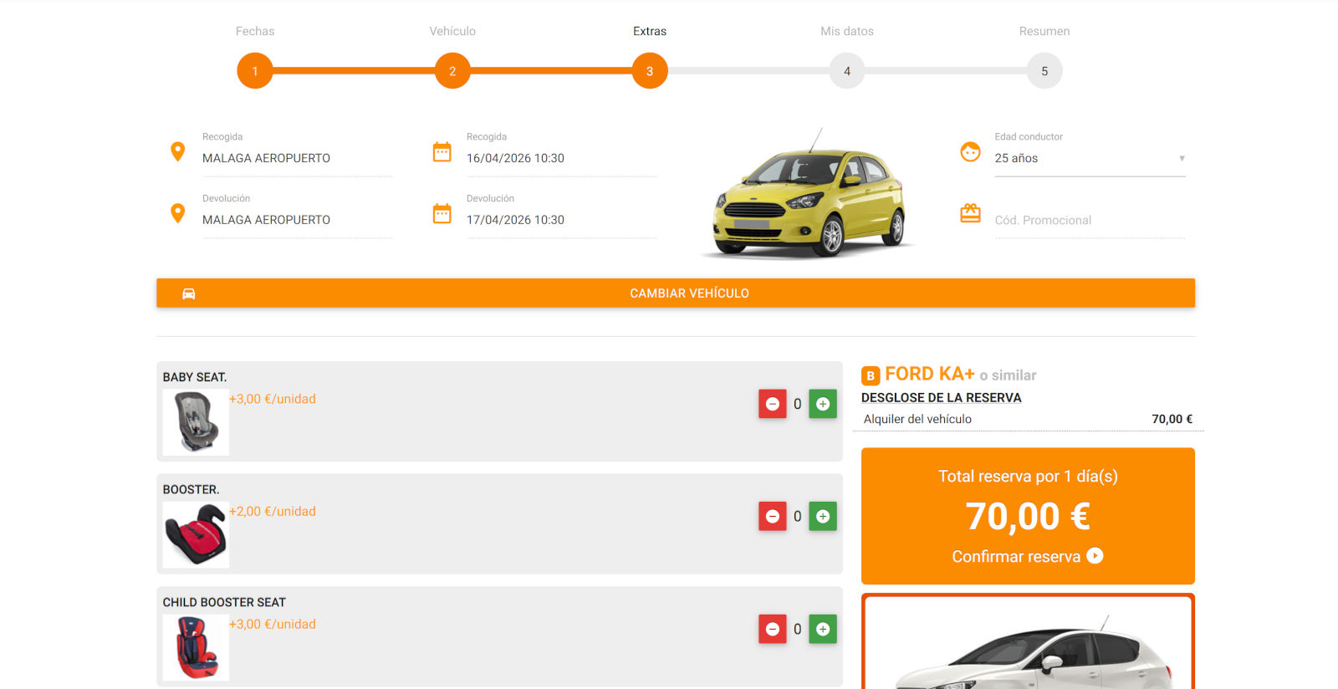
Task: Click the return location pin icon
Action: pyautogui.click(x=177, y=213)
